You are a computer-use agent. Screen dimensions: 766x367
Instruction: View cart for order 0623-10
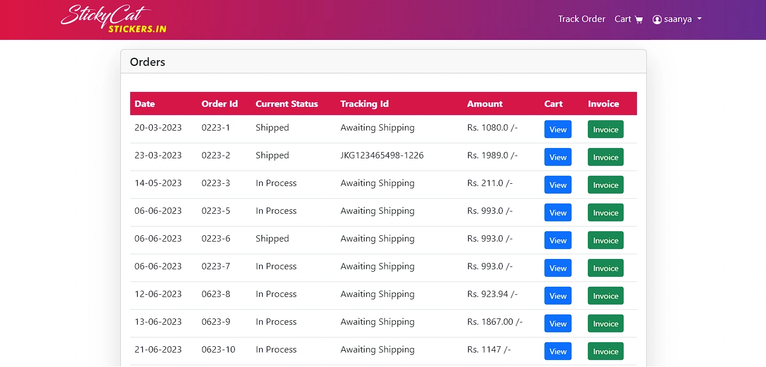558,351
